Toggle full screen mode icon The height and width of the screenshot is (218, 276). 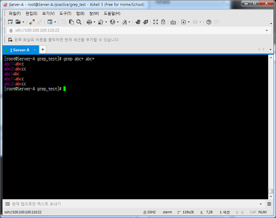pos(156,22)
